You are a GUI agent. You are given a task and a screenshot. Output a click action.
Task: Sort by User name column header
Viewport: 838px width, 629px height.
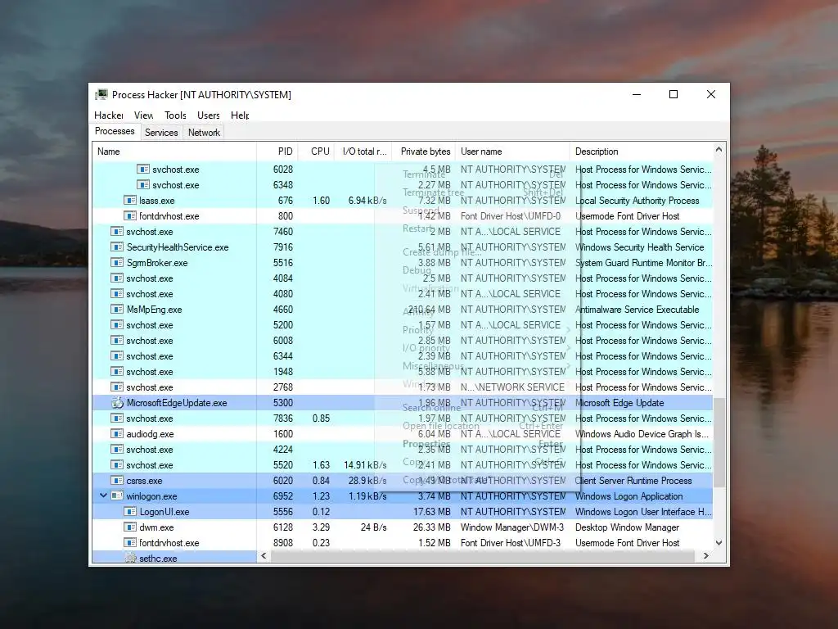(512, 152)
